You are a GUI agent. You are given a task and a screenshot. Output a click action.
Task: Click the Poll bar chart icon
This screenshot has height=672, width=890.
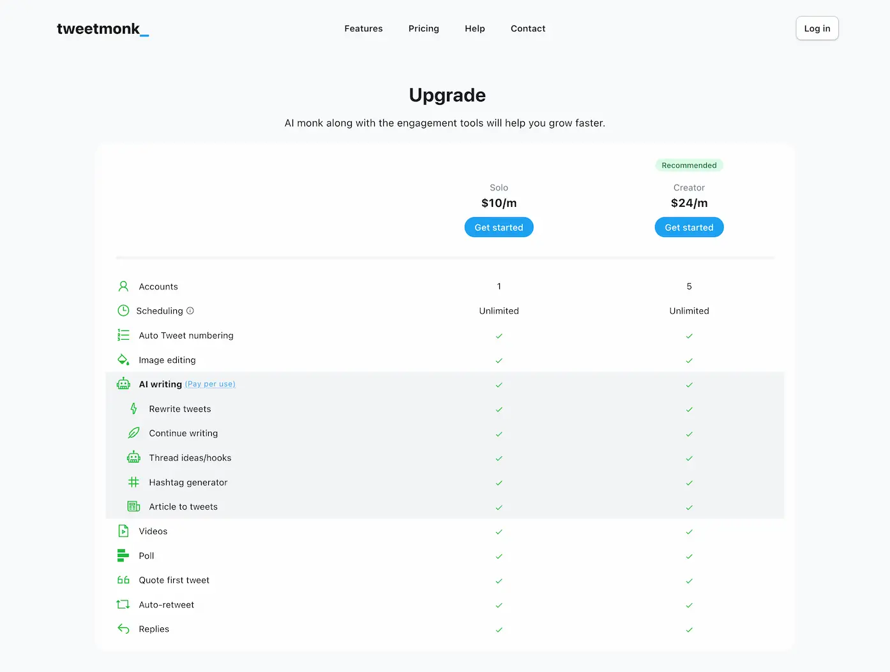coord(123,556)
